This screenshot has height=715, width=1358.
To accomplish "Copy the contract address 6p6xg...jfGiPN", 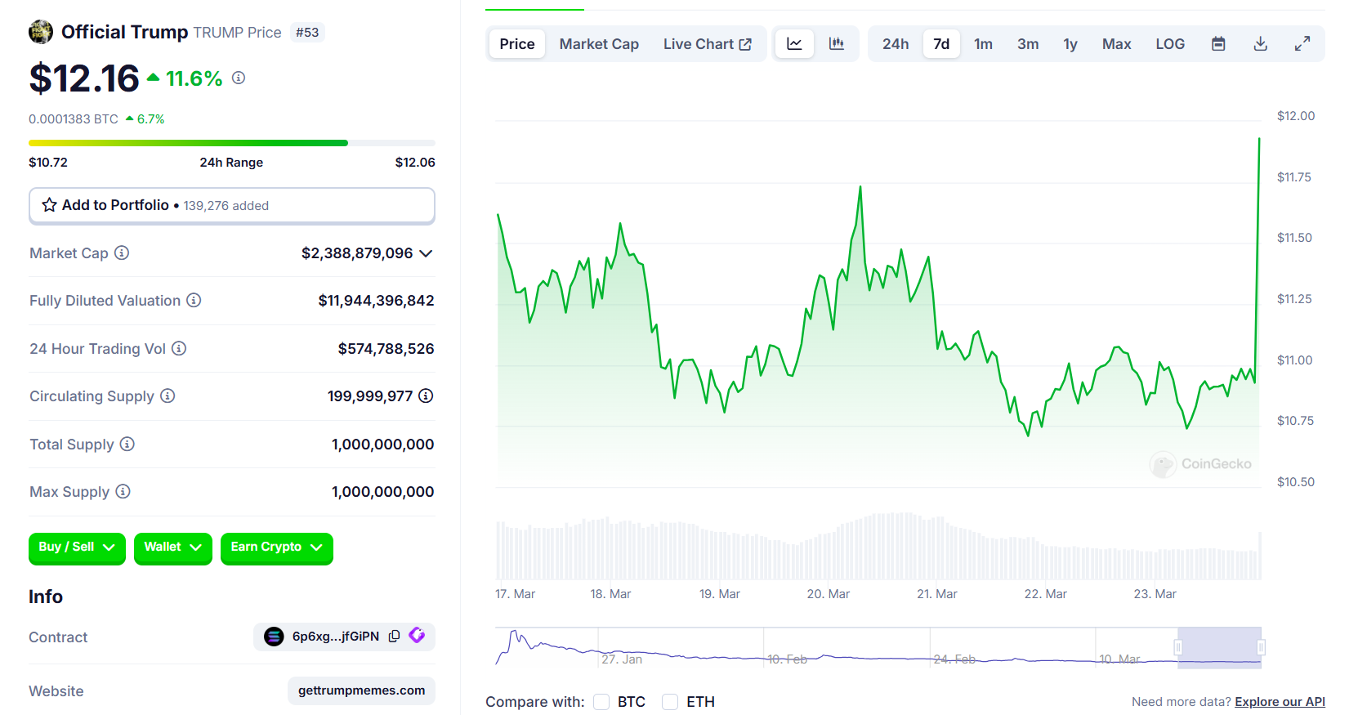I will (x=395, y=637).
